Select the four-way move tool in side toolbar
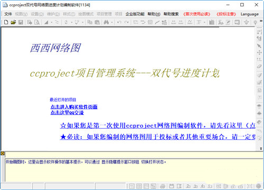The image size is (264, 190). [x=259, y=53]
